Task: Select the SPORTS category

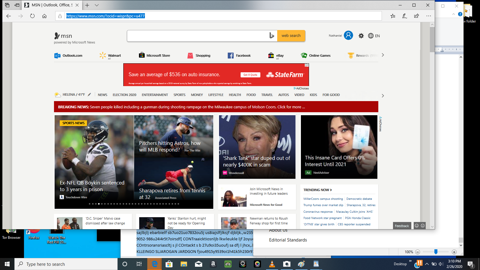Action: click(179, 95)
